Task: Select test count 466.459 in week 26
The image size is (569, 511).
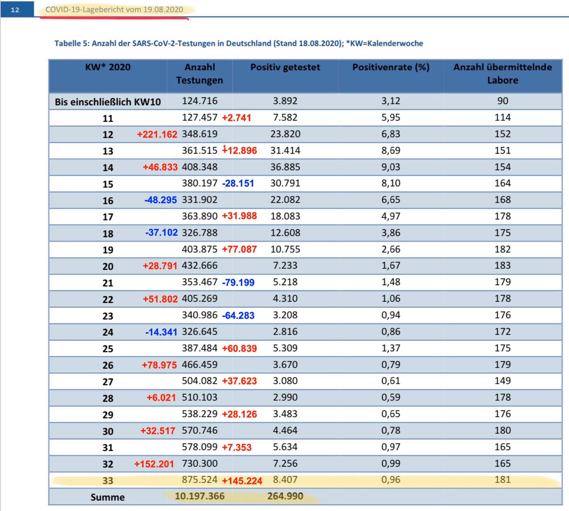Action: [199, 365]
